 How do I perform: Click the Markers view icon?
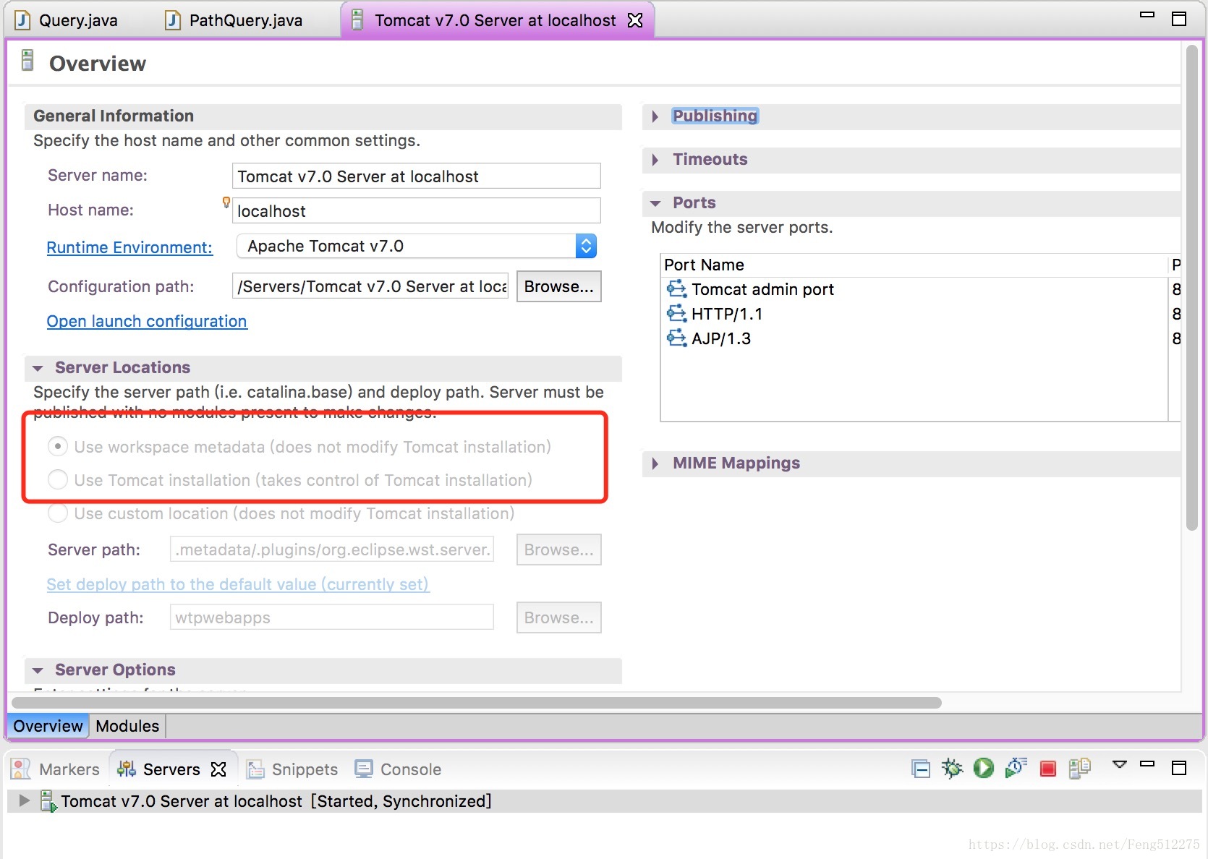[21, 769]
